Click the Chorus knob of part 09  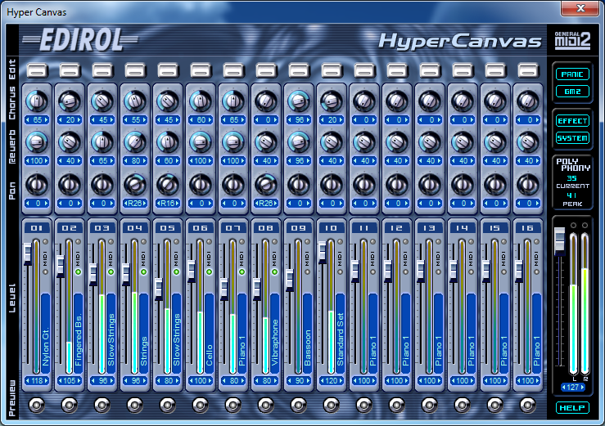(299, 101)
